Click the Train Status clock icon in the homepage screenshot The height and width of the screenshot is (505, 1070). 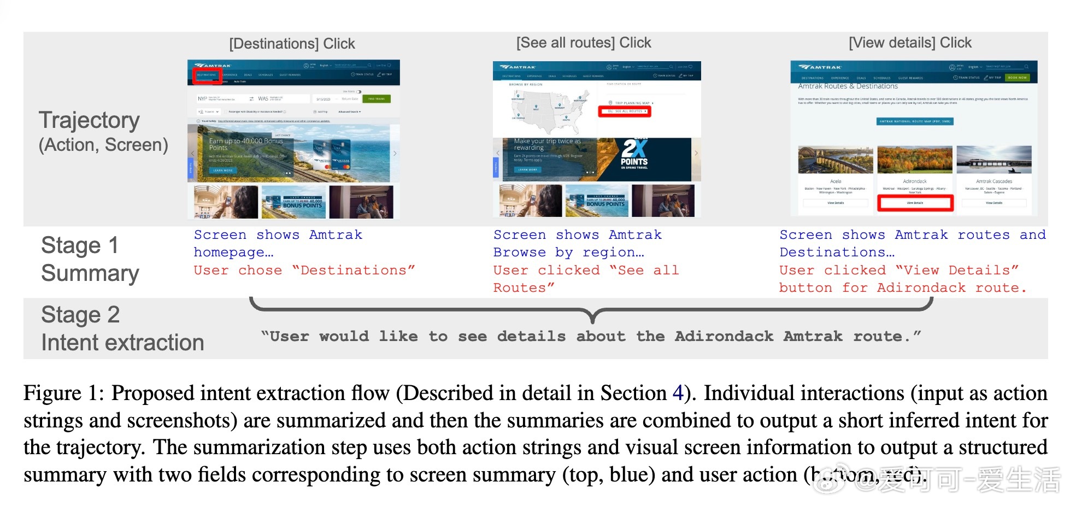pos(353,74)
